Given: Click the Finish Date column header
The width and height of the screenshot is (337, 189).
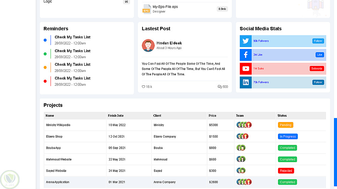Looking at the screenshot, I should pyautogui.click(x=116, y=116).
